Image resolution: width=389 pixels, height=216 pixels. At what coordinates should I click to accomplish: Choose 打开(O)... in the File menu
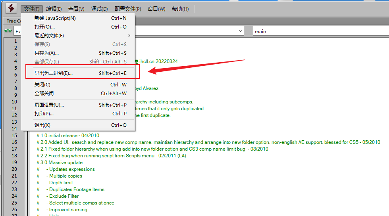point(44,27)
